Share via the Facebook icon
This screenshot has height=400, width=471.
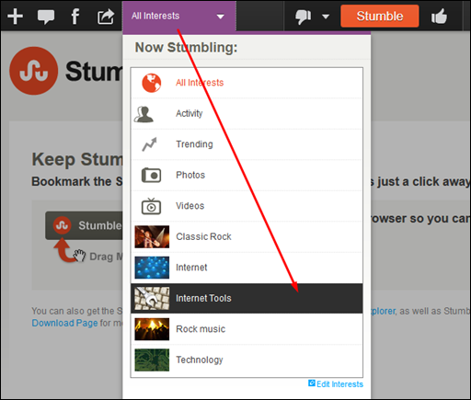tap(75, 17)
